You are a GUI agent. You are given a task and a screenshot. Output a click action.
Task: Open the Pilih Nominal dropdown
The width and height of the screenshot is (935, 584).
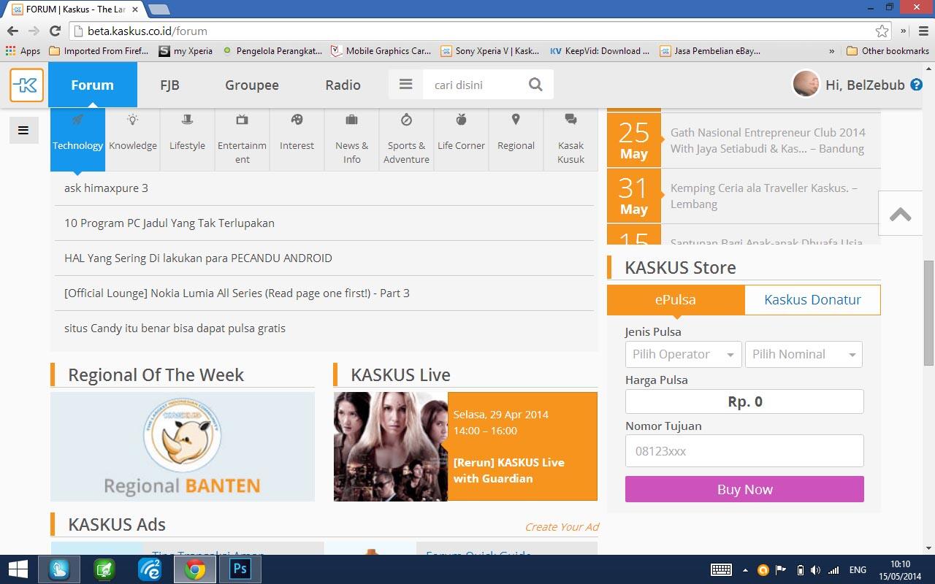pyautogui.click(x=804, y=355)
